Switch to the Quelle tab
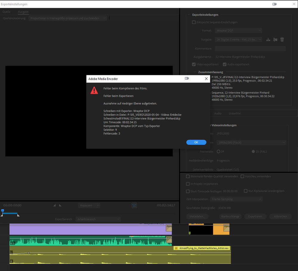This screenshot has height=271, width=298. click(x=7, y=12)
